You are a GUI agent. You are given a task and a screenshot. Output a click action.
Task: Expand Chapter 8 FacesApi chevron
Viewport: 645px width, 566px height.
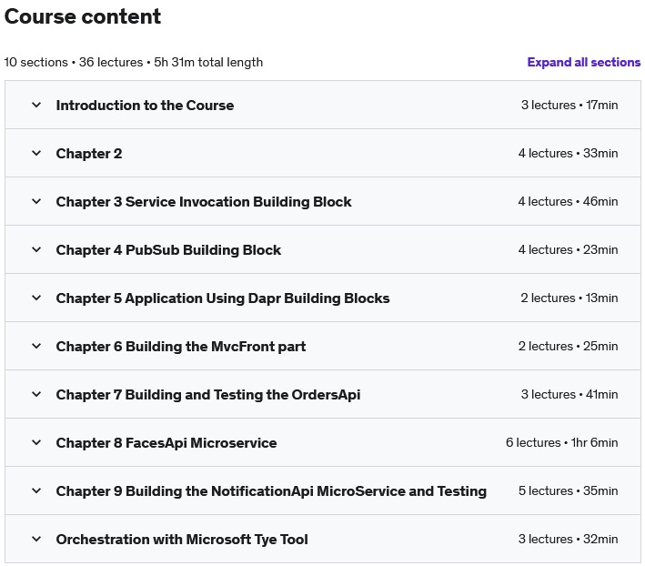36,442
